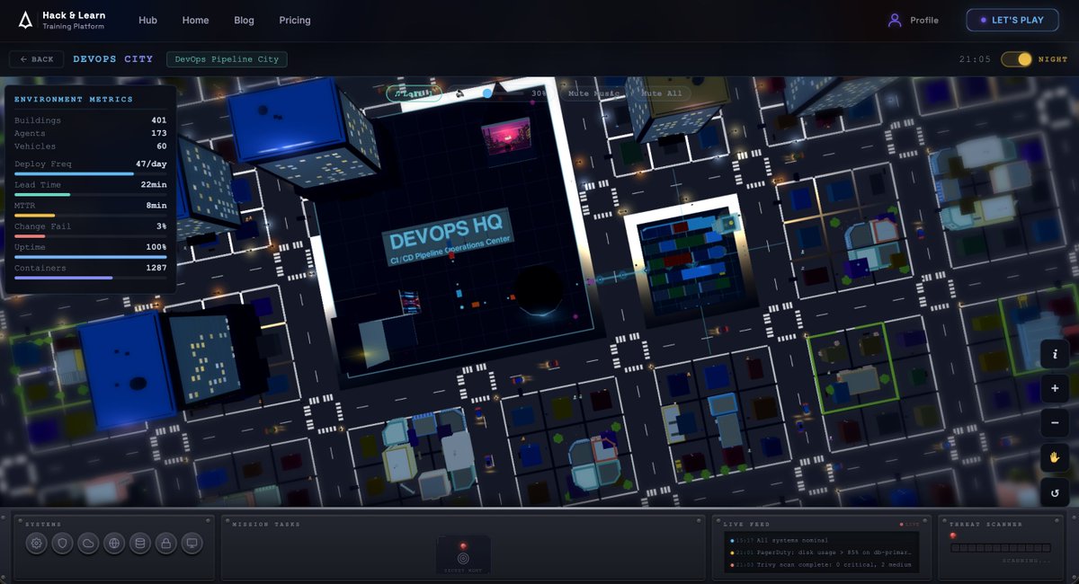Open the shield security system icon

pyautogui.click(x=62, y=543)
